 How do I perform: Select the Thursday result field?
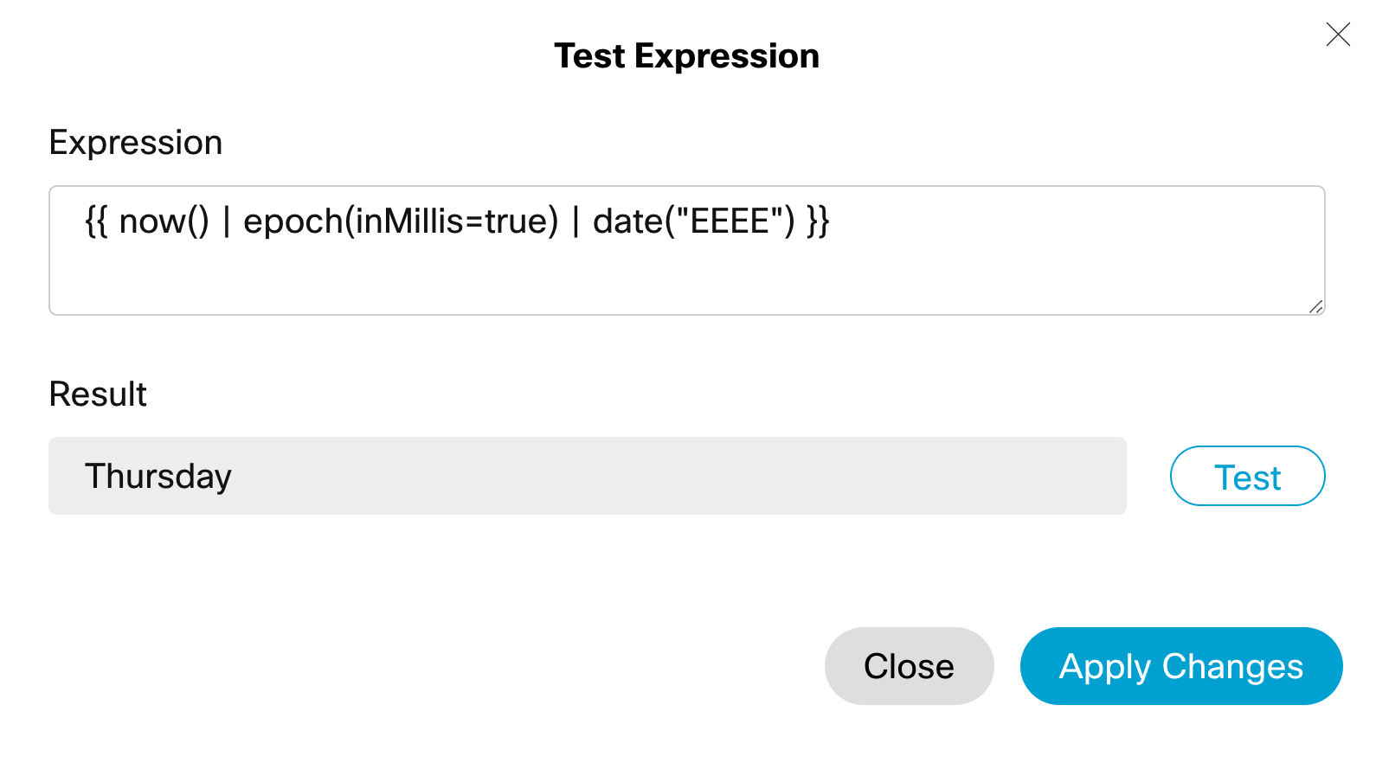[587, 476]
